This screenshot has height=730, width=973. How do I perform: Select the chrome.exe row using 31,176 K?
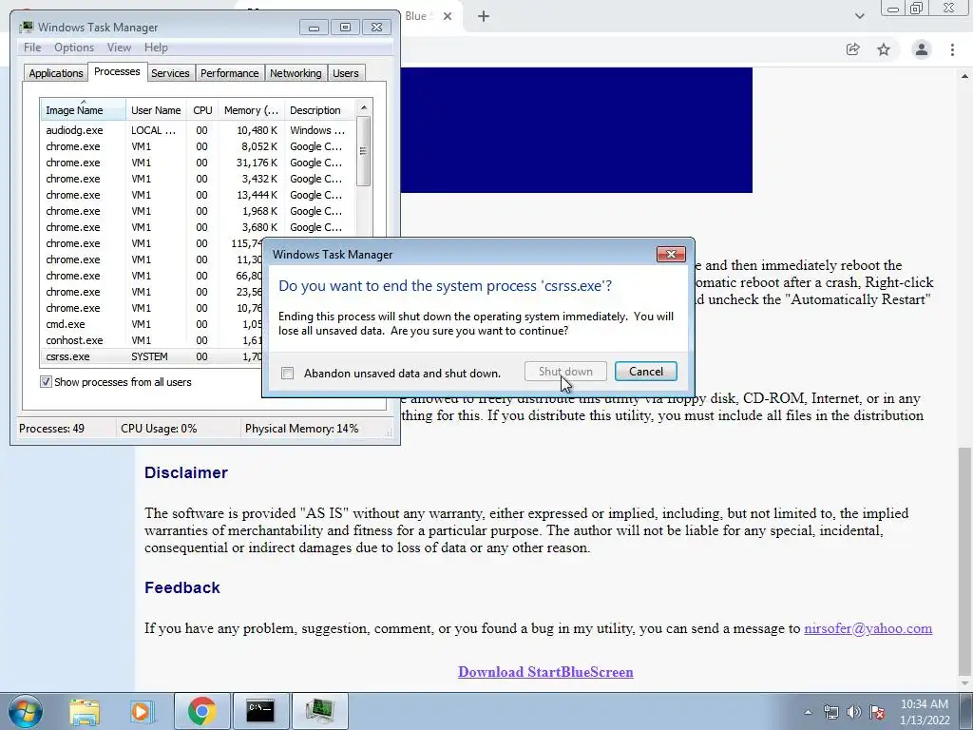[199, 163]
